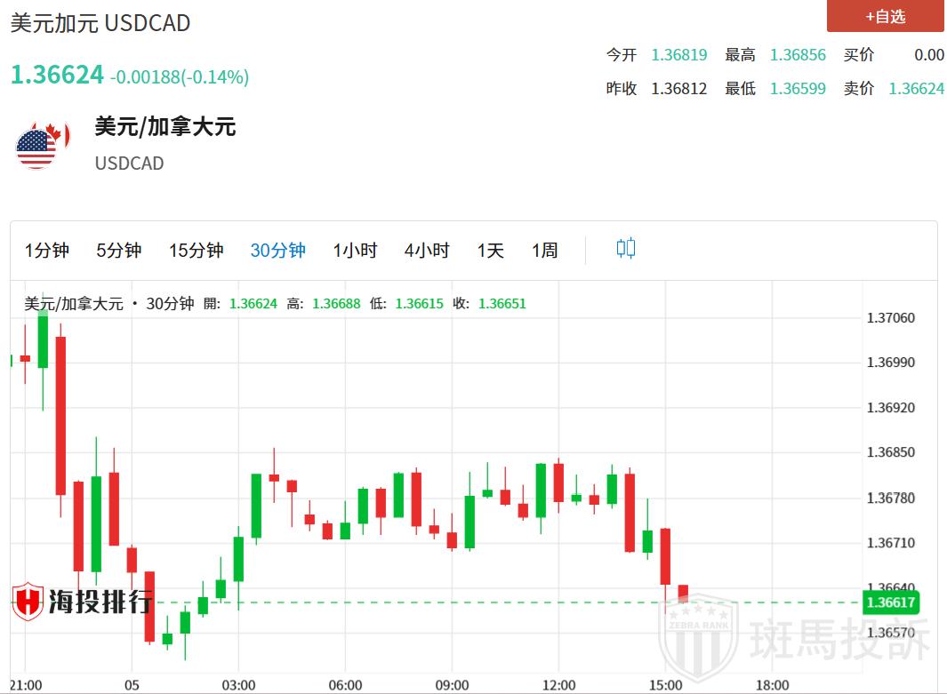
Task: Add USDCAD to watchlist with +自选
Action: coord(885,16)
